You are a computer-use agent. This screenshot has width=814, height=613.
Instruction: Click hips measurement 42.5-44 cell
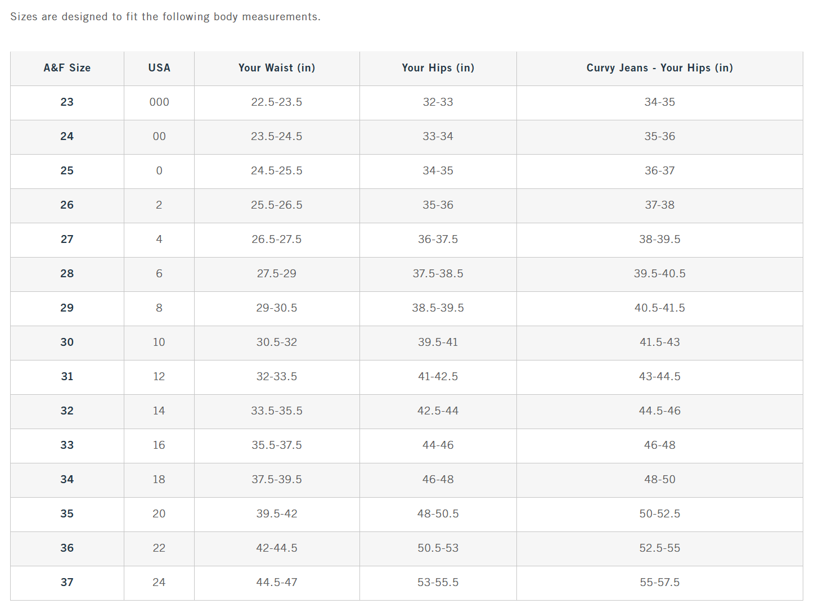pyautogui.click(x=438, y=411)
